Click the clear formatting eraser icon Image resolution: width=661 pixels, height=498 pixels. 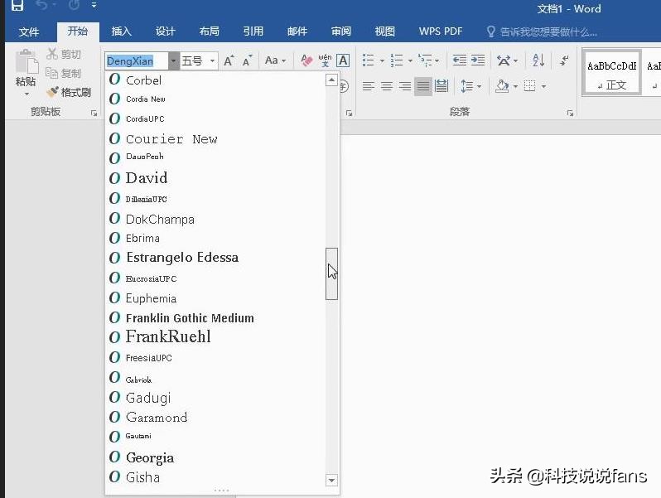(x=306, y=60)
